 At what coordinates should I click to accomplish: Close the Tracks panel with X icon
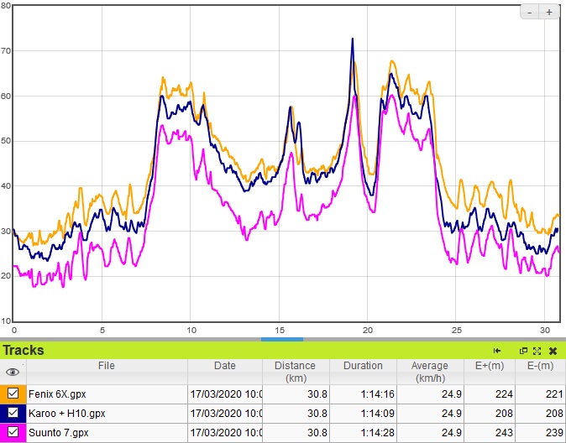click(x=553, y=351)
